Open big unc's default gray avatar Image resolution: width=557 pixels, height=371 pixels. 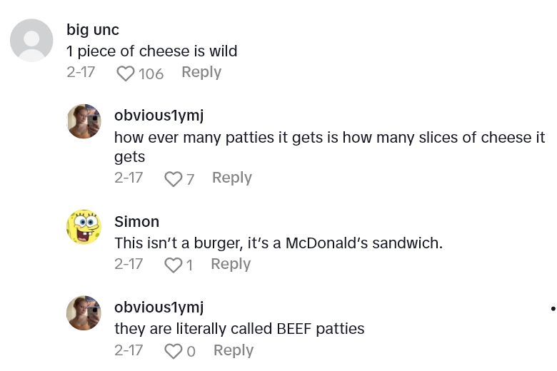coord(31,40)
